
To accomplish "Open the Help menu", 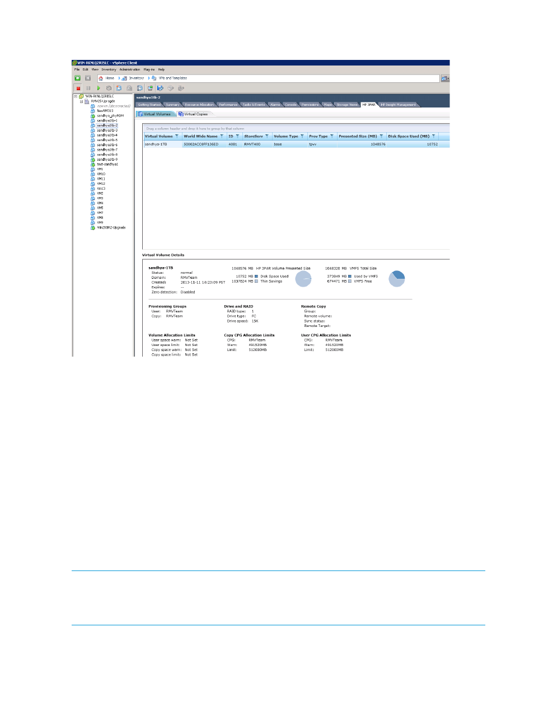I will [x=161, y=69].
